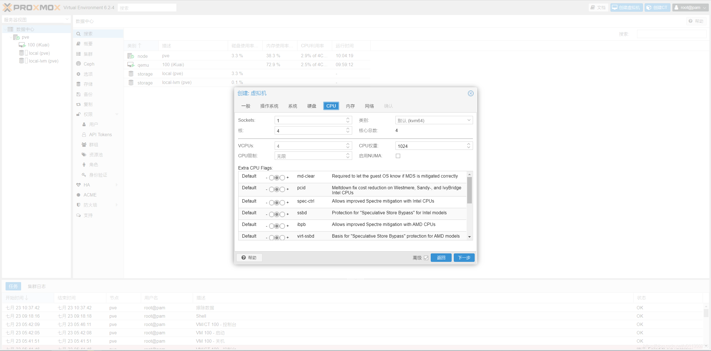Open the CPU type dropdown kvm64
711x351 pixels.
tap(434, 120)
